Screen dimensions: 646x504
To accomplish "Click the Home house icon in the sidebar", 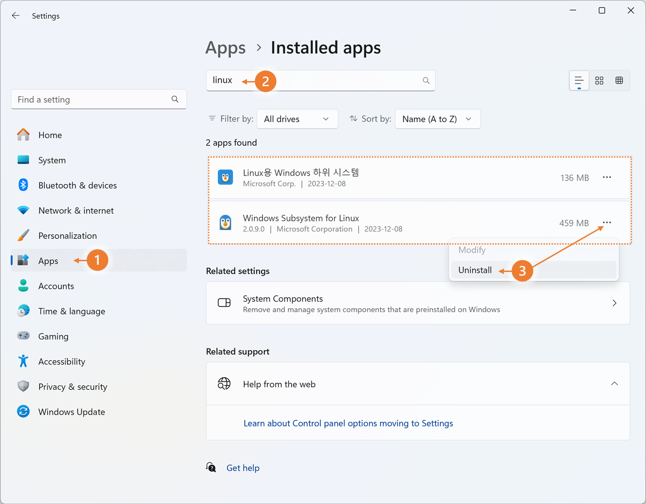I will click(23, 134).
